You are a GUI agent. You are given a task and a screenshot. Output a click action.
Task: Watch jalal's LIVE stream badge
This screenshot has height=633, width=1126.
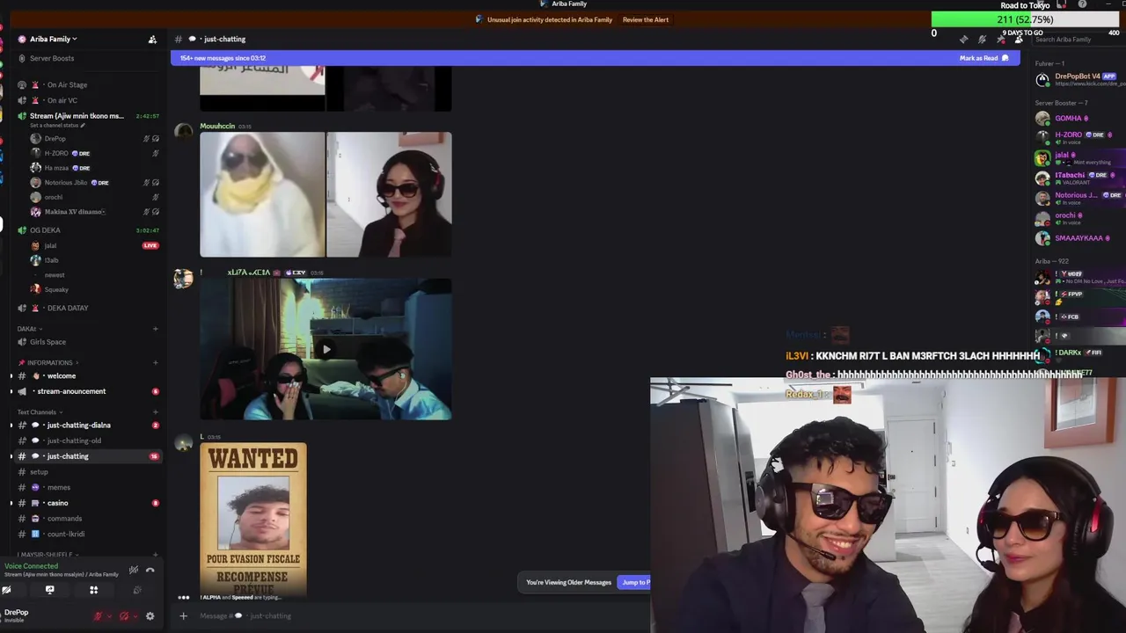click(x=150, y=245)
